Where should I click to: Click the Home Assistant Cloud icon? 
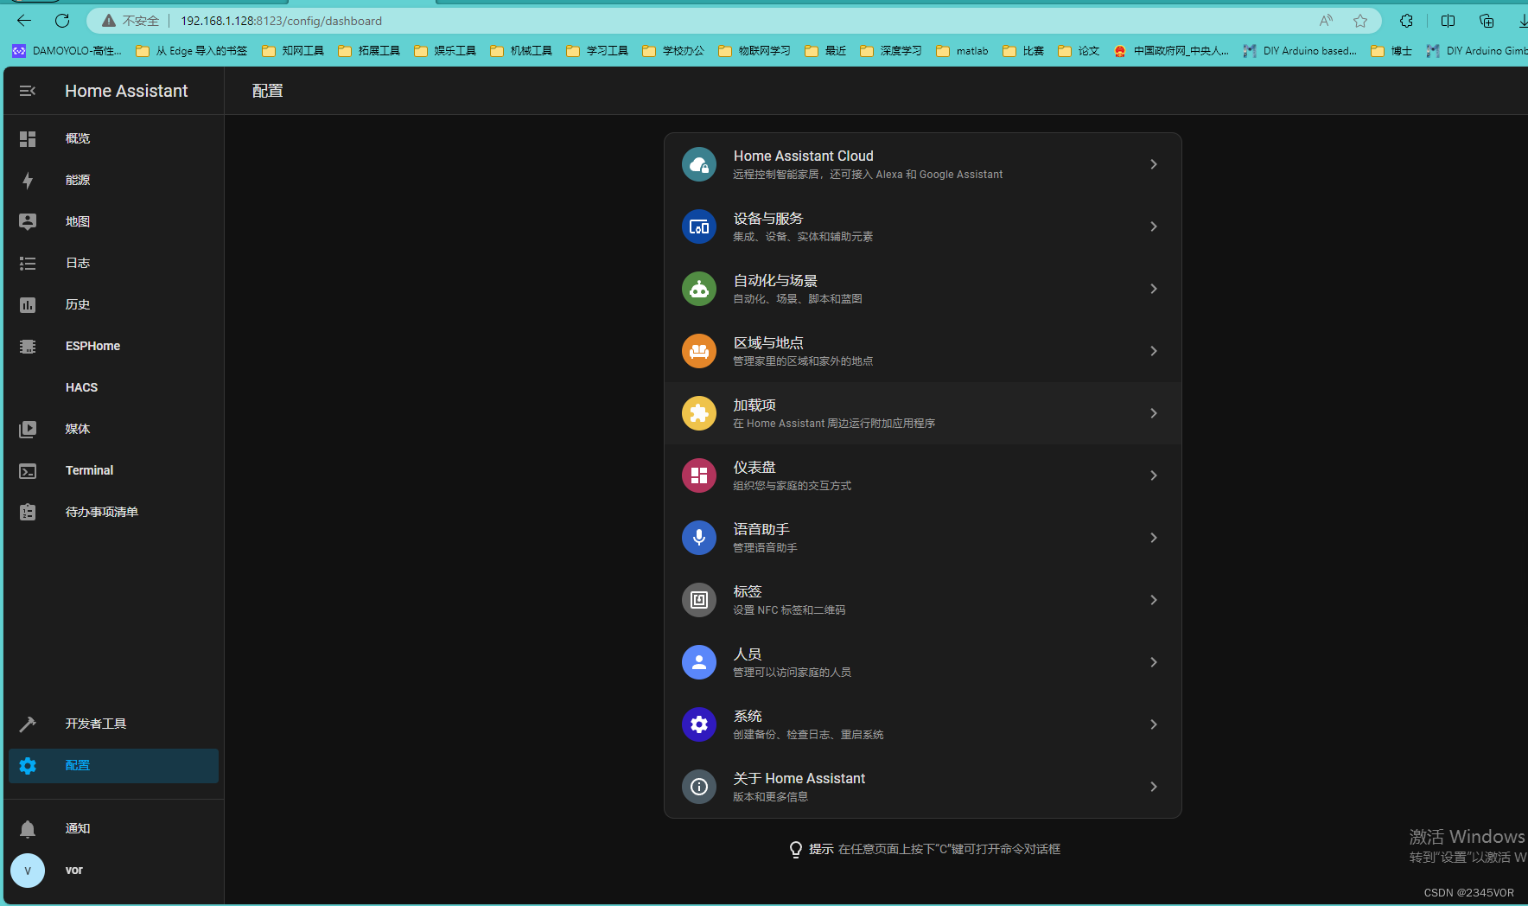(699, 164)
